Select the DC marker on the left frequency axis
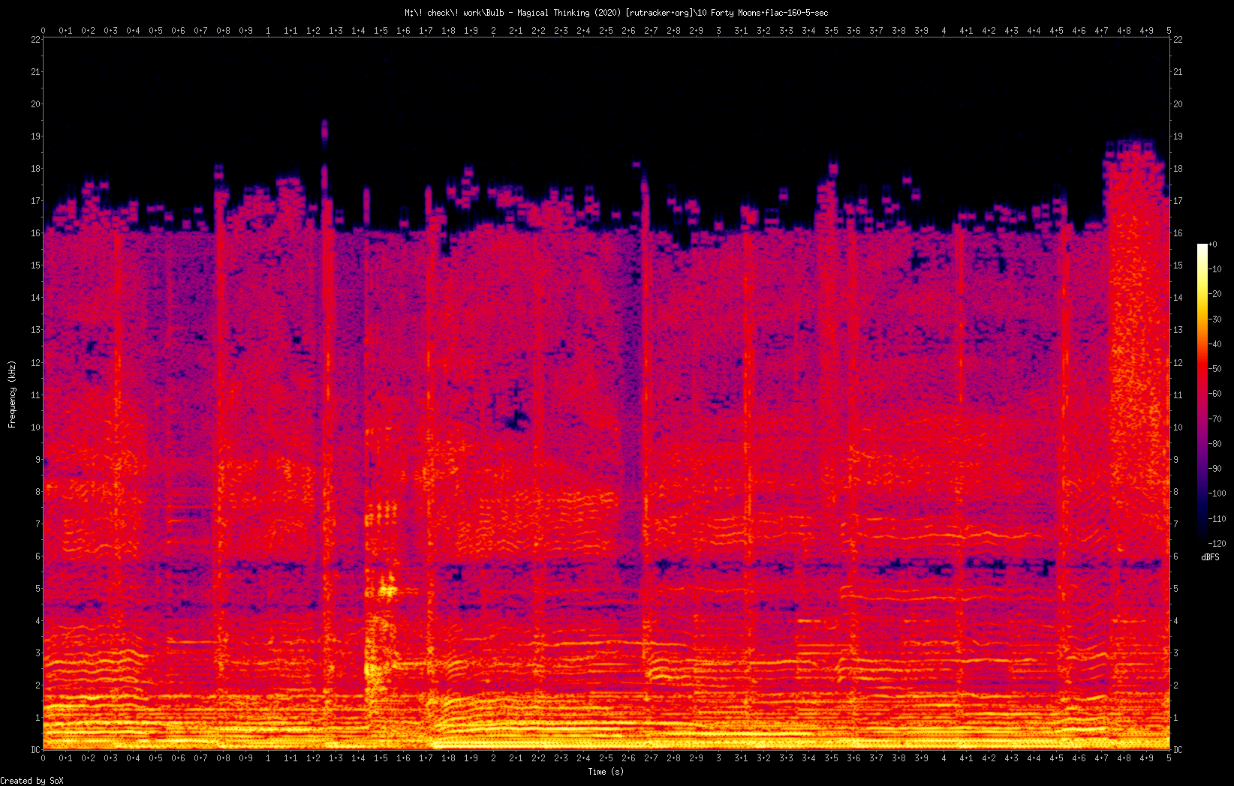The width and height of the screenshot is (1234, 786). click(35, 748)
